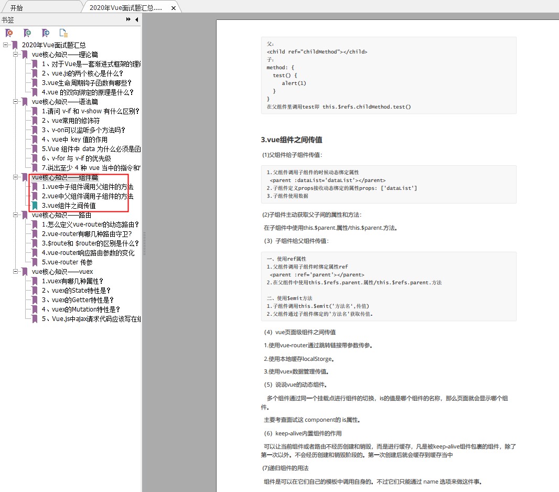Select the 2020年Vue面试题汇总 document tab
Screen dimensions: 559x492
[x=125, y=8]
